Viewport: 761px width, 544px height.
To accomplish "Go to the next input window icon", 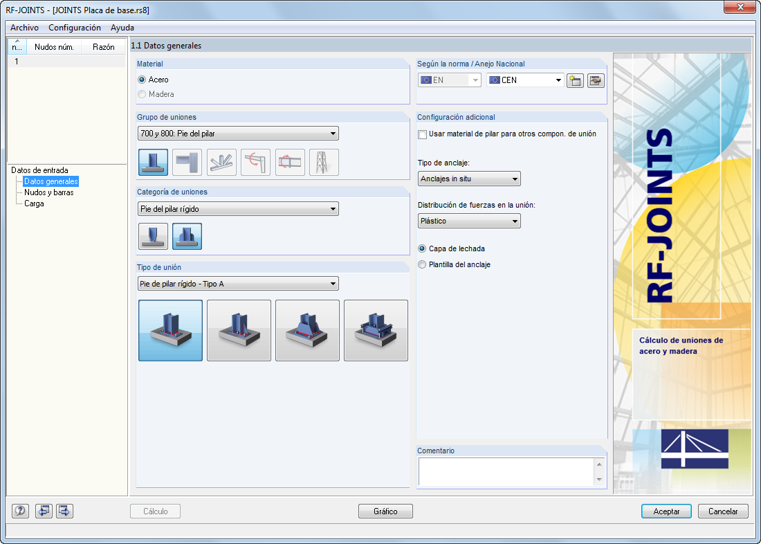I will point(64,511).
